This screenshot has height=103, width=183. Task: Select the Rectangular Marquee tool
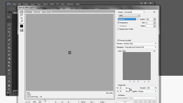coord(9,21)
